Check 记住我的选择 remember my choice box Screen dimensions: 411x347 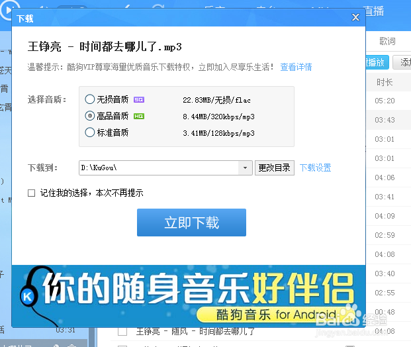click(x=32, y=193)
